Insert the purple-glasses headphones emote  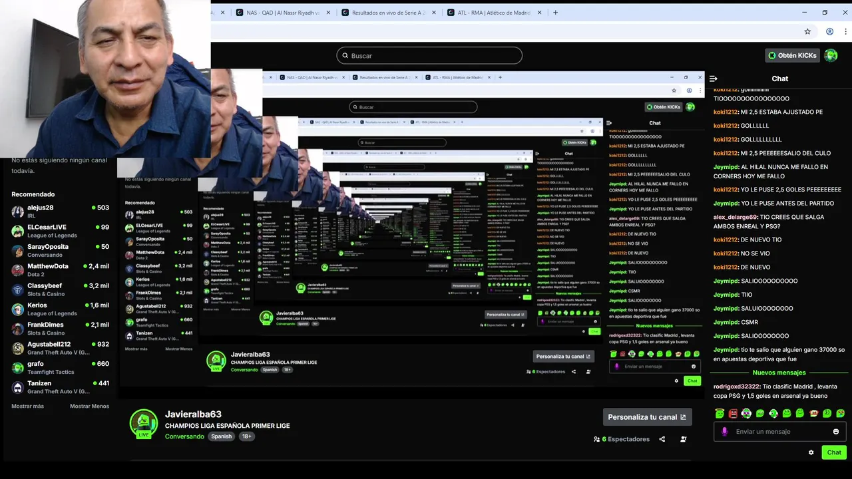tap(746, 413)
